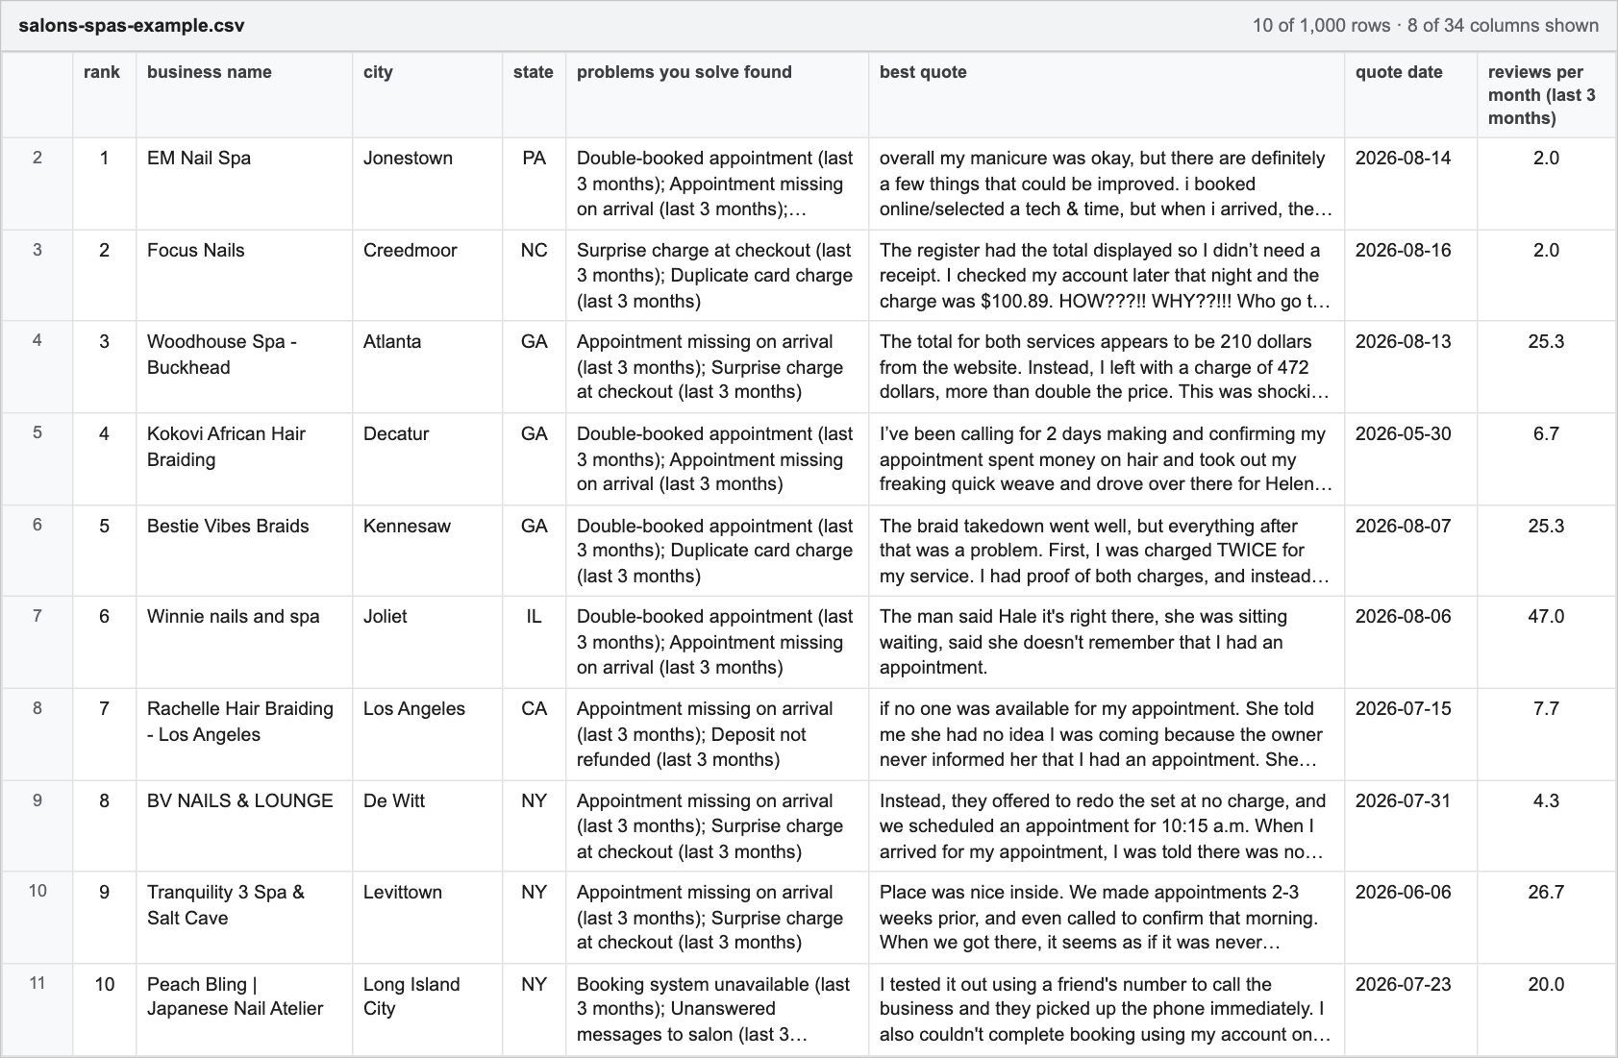Click the Atlanta city cell

click(x=427, y=367)
